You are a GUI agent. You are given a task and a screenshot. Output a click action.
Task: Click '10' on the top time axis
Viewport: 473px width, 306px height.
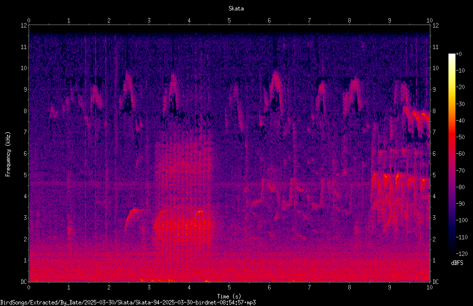pos(429,20)
